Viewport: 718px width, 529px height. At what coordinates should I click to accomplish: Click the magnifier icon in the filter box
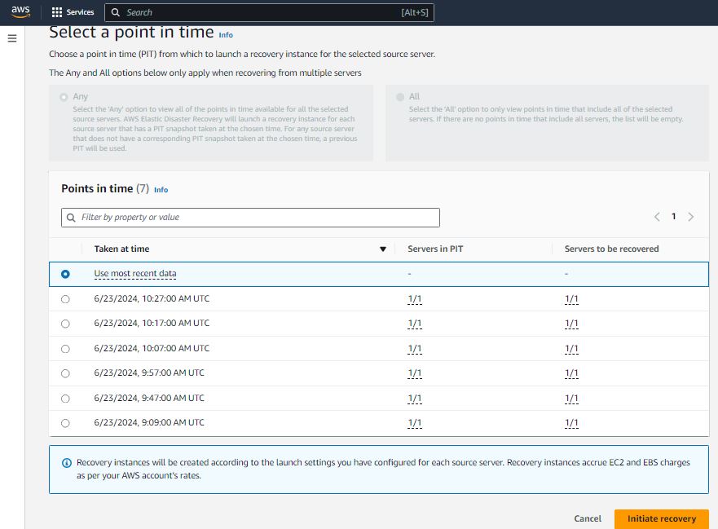coord(72,218)
